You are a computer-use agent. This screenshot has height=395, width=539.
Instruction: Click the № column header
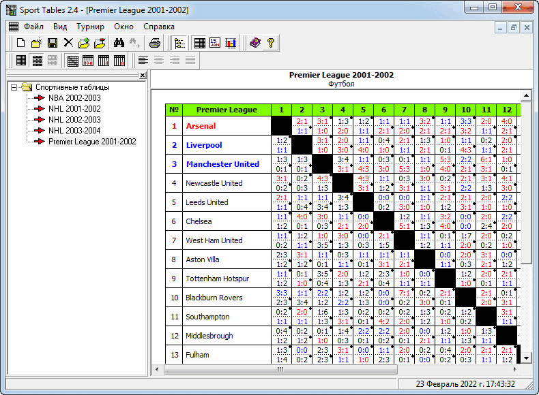174,110
